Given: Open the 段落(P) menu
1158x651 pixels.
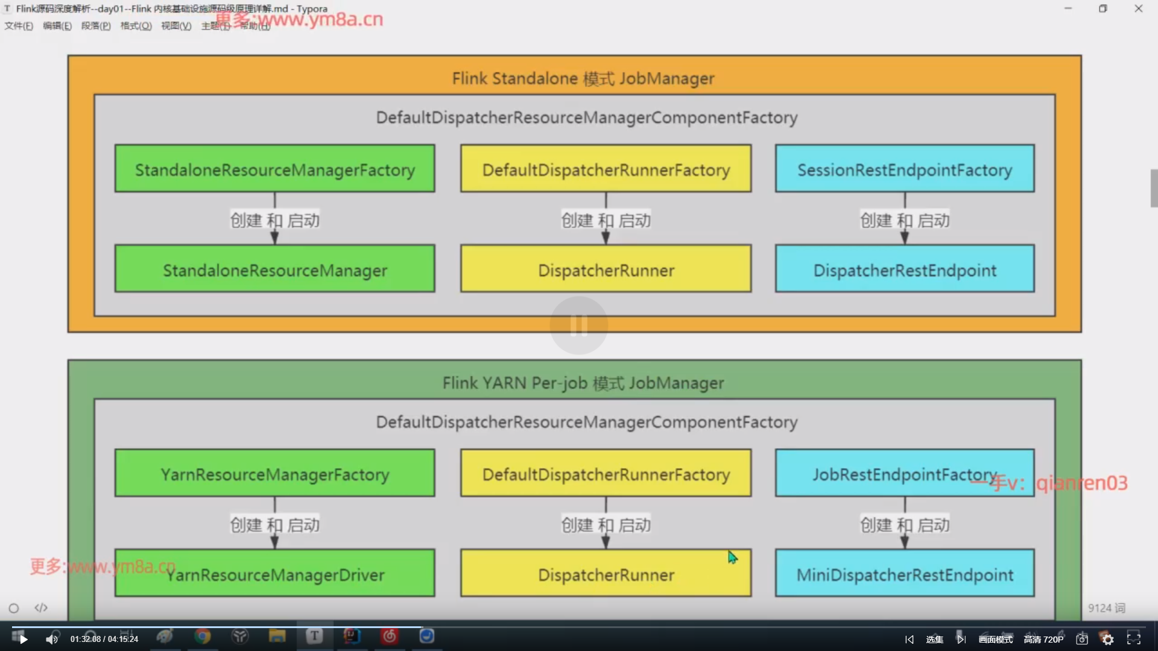Looking at the screenshot, I should pos(96,26).
